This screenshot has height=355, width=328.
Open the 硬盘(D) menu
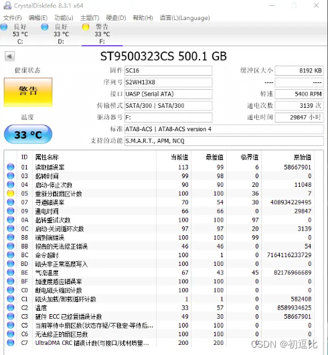(x=116, y=17)
